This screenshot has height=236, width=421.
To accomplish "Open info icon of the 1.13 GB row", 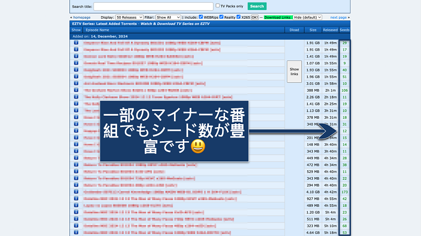I will point(76,110).
